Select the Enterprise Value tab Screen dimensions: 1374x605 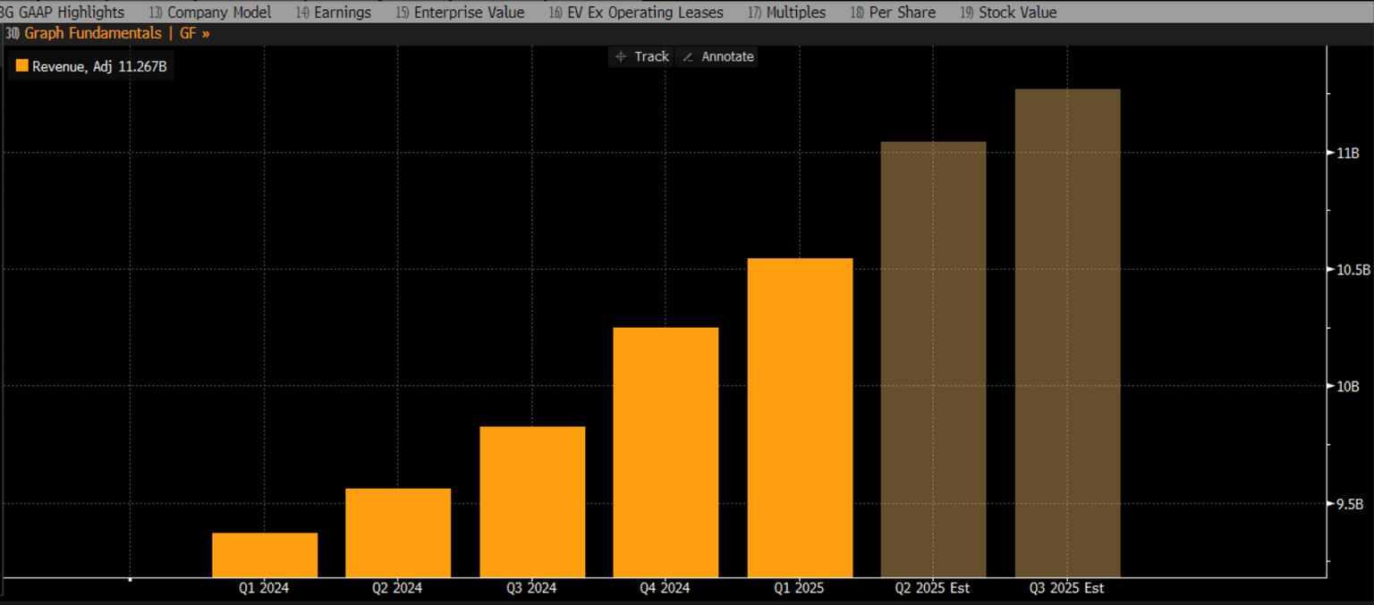coord(460,13)
